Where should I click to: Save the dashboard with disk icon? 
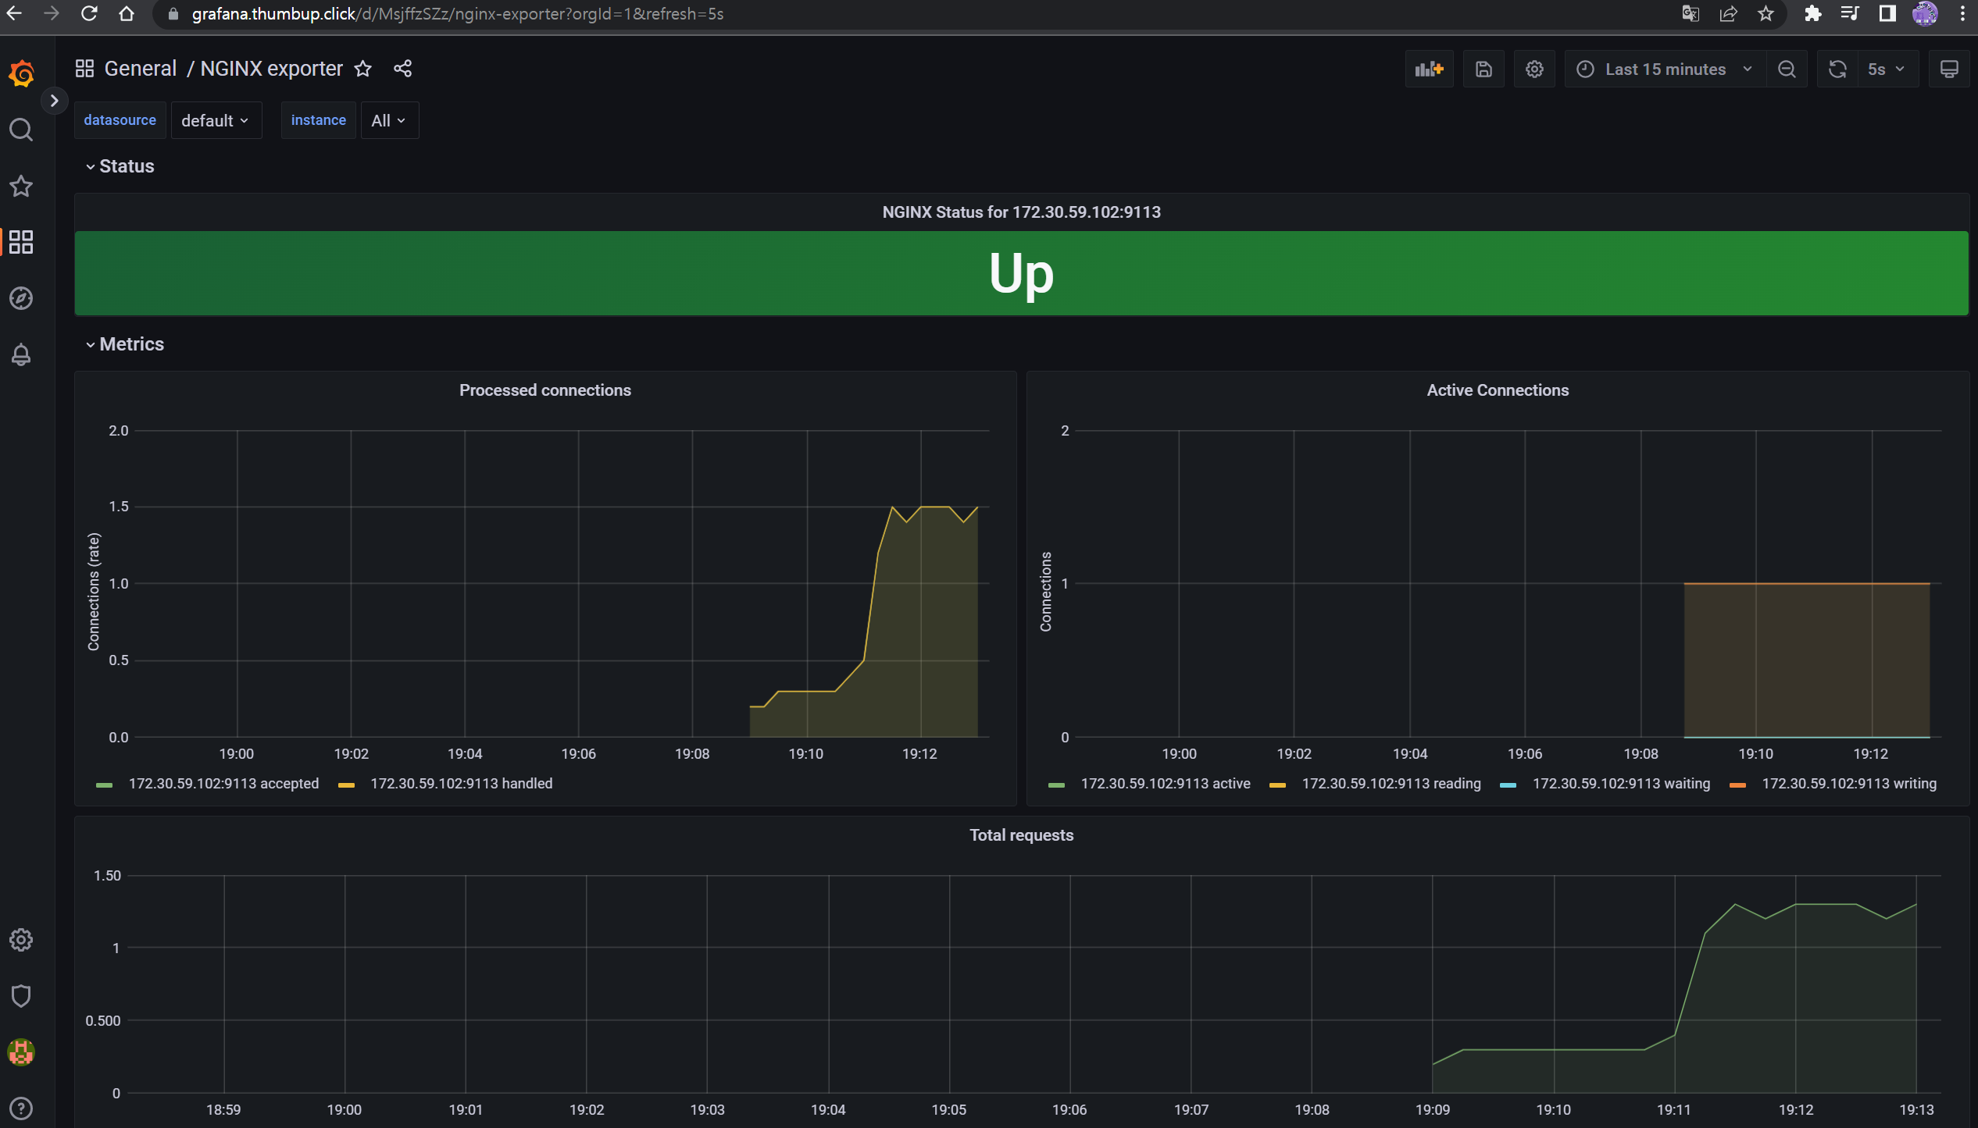tap(1483, 69)
